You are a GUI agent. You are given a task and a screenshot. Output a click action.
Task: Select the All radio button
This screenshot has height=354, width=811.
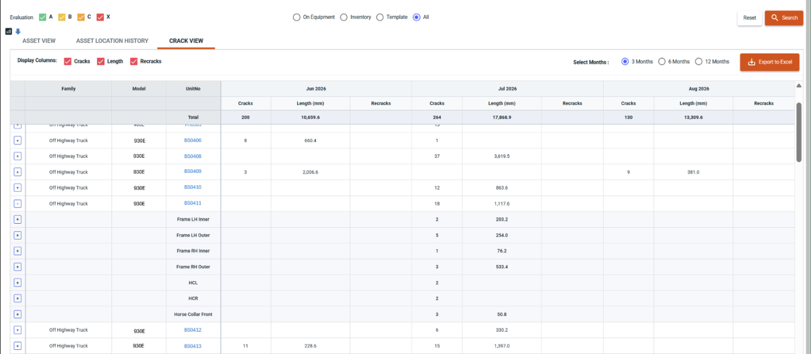(x=416, y=17)
